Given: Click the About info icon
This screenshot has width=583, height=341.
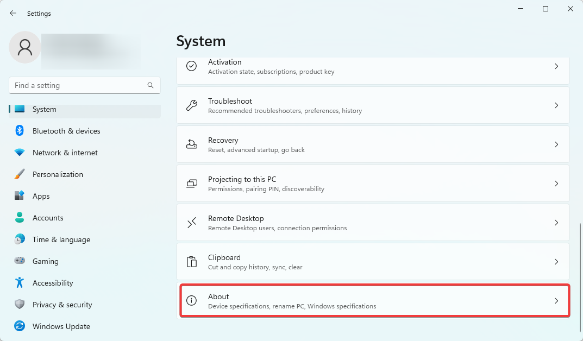Looking at the screenshot, I should coord(191,300).
